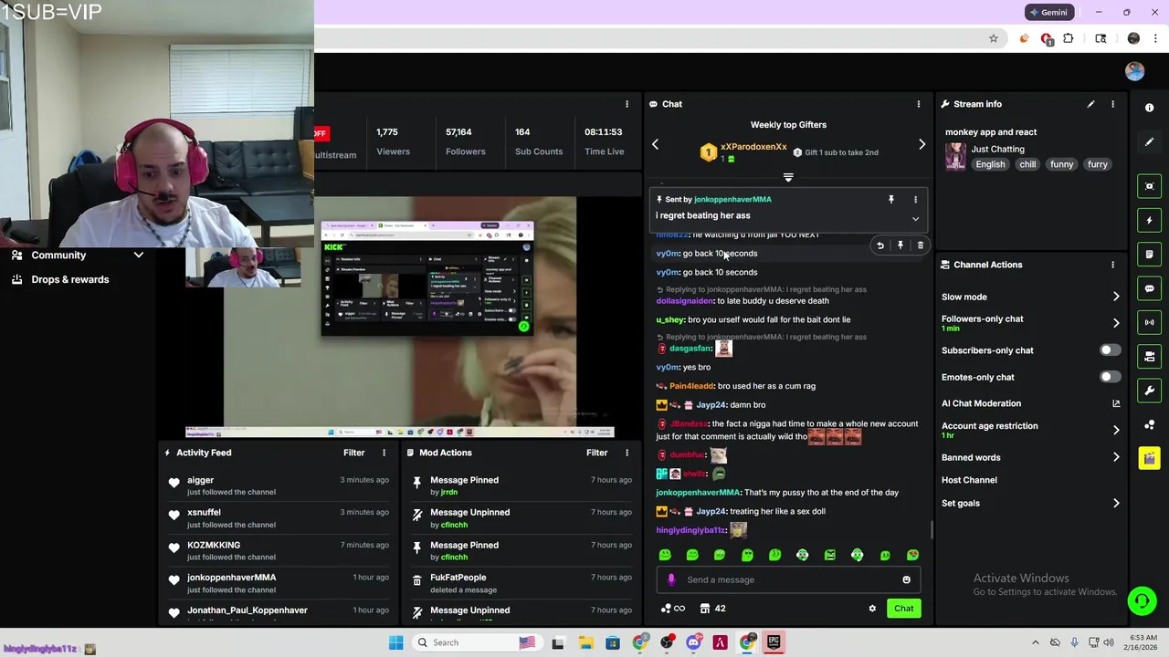This screenshot has width=1169, height=657.
Task: Open pinned message three-dot menu
Action: (x=915, y=199)
